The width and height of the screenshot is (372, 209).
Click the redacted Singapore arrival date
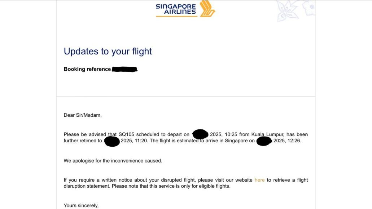tap(264, 141)
